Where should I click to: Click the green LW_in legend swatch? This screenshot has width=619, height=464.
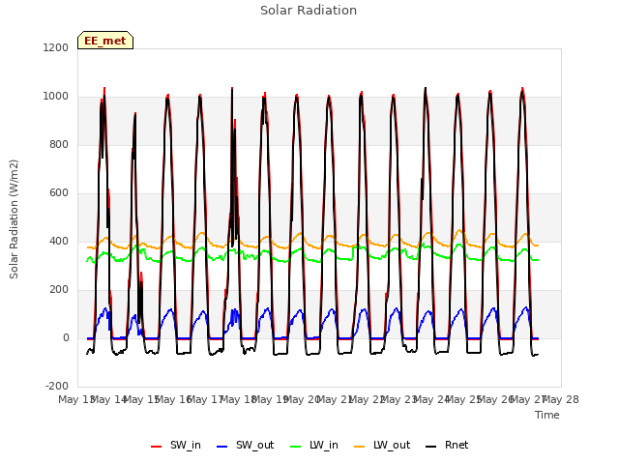[296, 447]
